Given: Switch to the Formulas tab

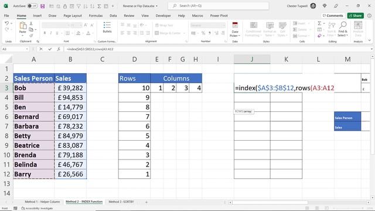Looking at the screenshot, I should 96,16.
